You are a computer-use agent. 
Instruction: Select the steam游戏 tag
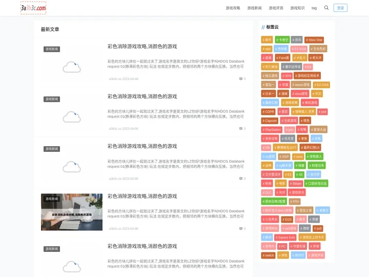coord(301,85)
